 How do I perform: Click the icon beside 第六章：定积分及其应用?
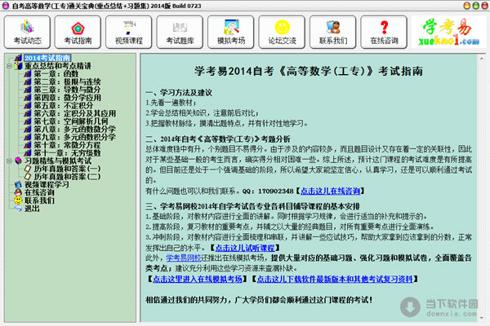click(x=28, y=113)
